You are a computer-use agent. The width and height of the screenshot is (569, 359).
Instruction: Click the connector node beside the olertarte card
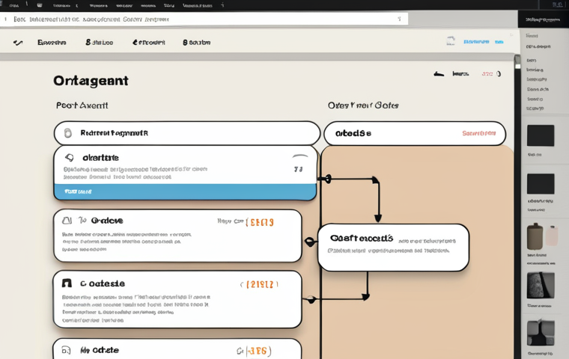[x=328, y=179]
